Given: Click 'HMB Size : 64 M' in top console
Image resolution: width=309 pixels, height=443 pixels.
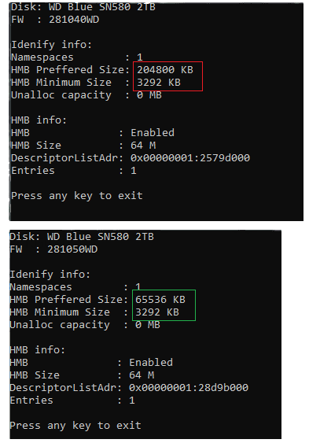Looking at the screenshot, I should pyautogui.click(x=83, y=146).
